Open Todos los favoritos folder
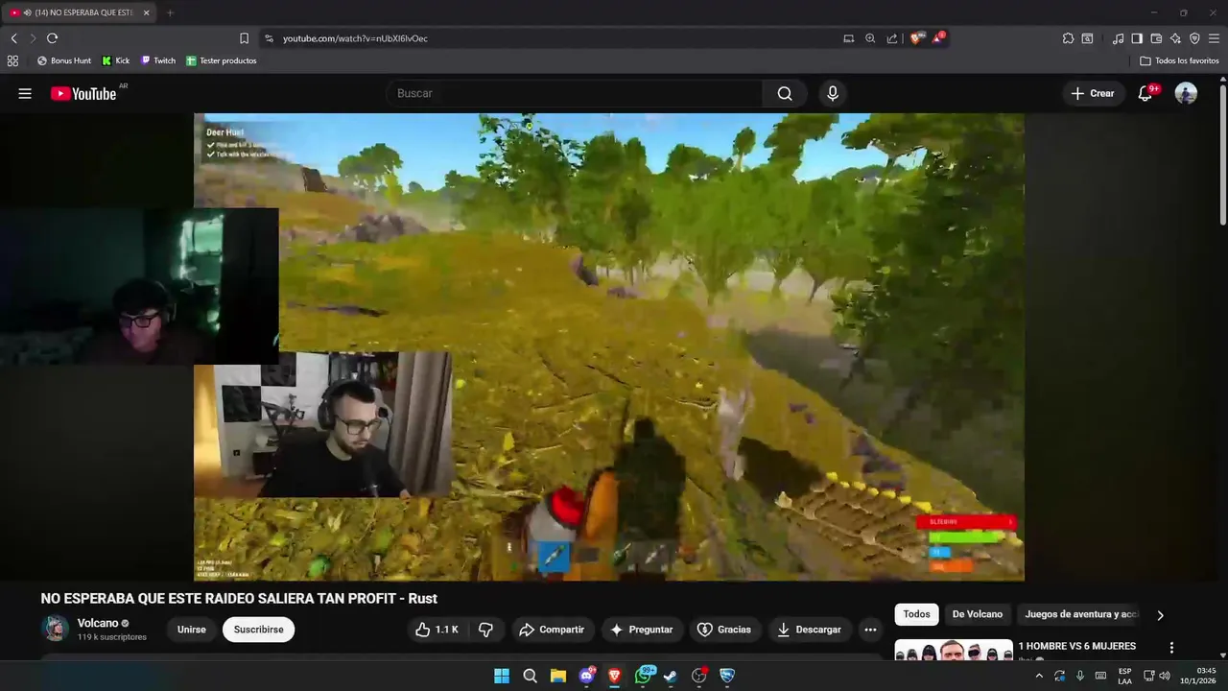The image size is (1228, 691). 1179,60
